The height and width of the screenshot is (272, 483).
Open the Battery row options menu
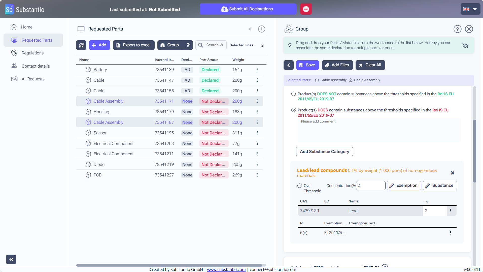(x=257, y=70)
